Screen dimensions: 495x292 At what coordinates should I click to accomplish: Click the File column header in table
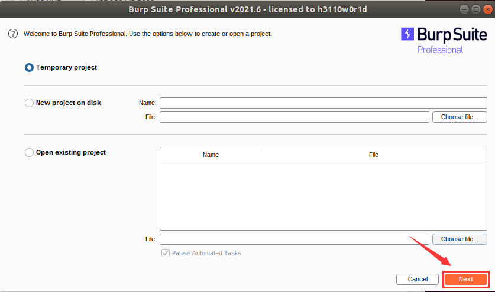point(374,155)
